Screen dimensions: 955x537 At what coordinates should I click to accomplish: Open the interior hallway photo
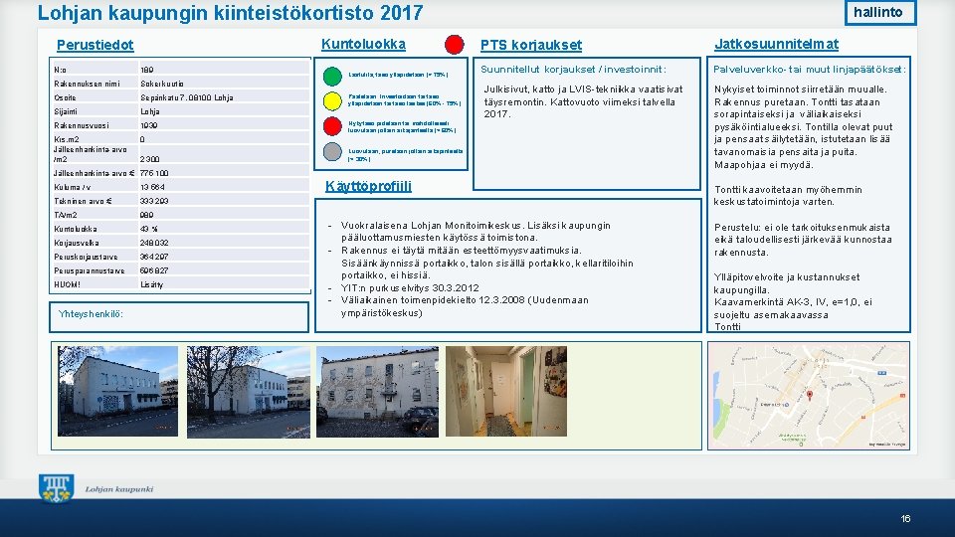pyautogui.click(x=506, y=391)
